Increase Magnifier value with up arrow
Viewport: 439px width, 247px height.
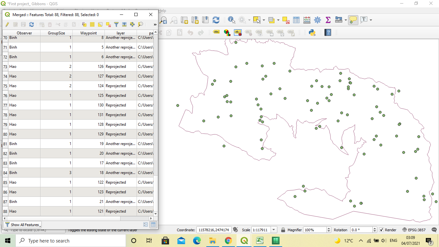329,228
